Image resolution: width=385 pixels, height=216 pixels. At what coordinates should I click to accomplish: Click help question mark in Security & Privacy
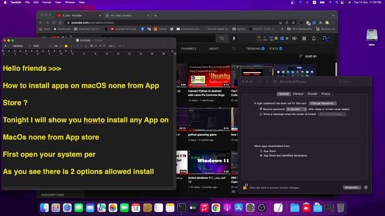366,187
